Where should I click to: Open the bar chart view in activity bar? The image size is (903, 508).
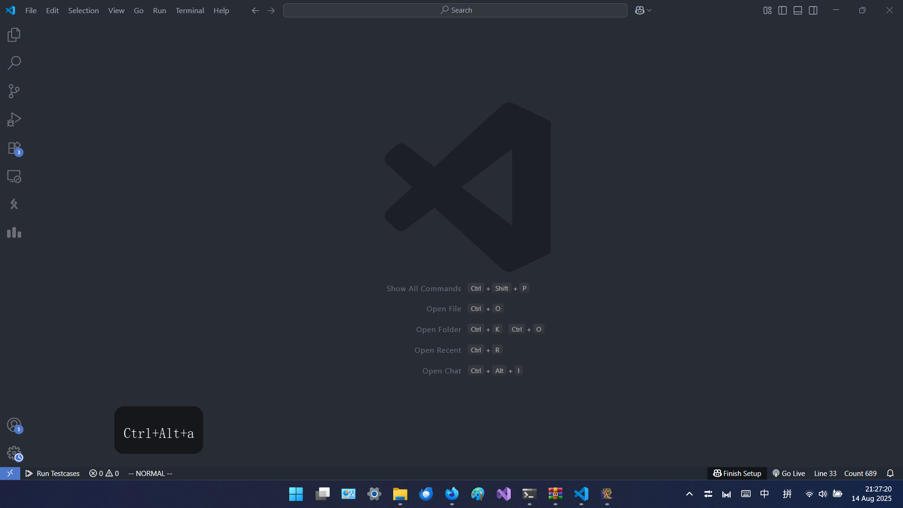point(14,232)
